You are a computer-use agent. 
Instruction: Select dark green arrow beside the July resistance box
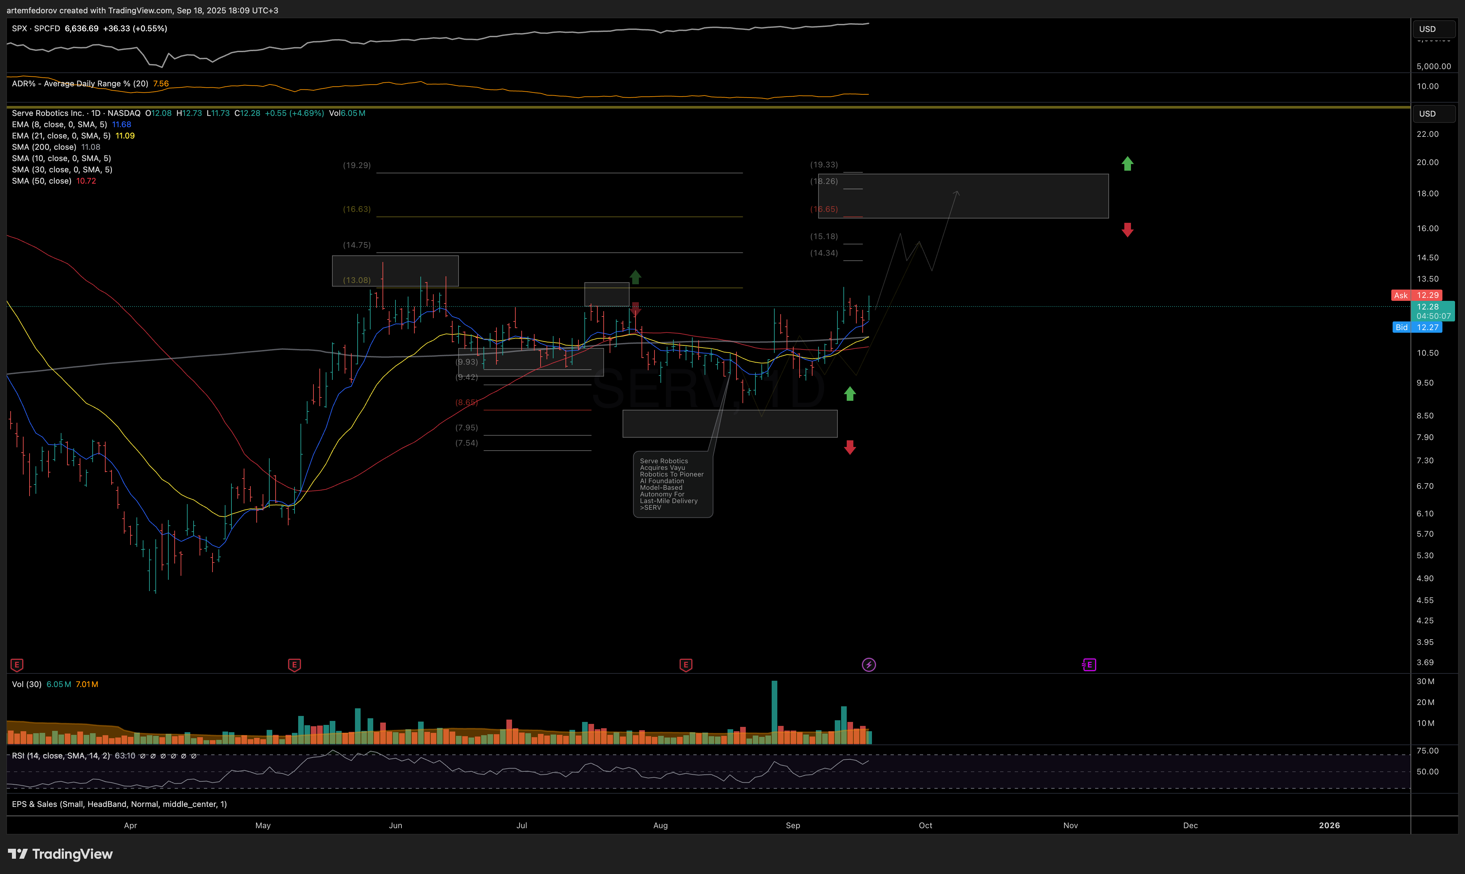[x=635, y=277]
